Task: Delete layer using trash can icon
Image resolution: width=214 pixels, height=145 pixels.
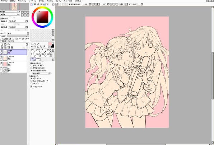Action: tap(12, 47)
